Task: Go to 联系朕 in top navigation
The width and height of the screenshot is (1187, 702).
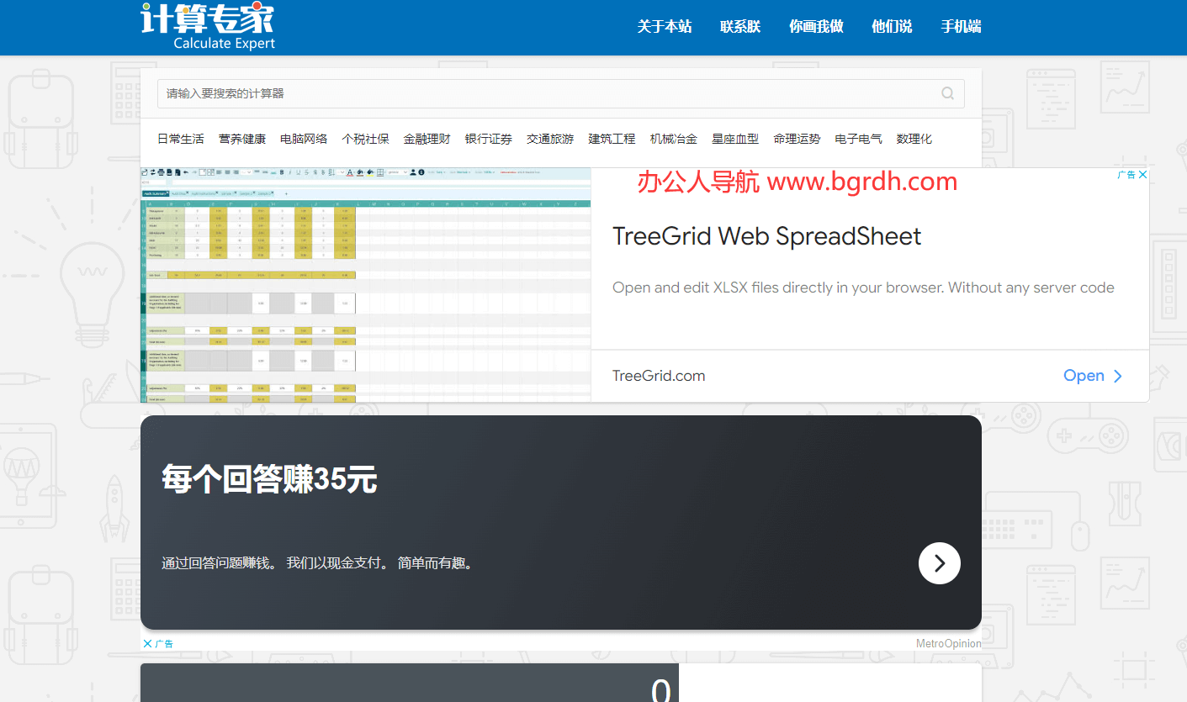Action: 740,27
